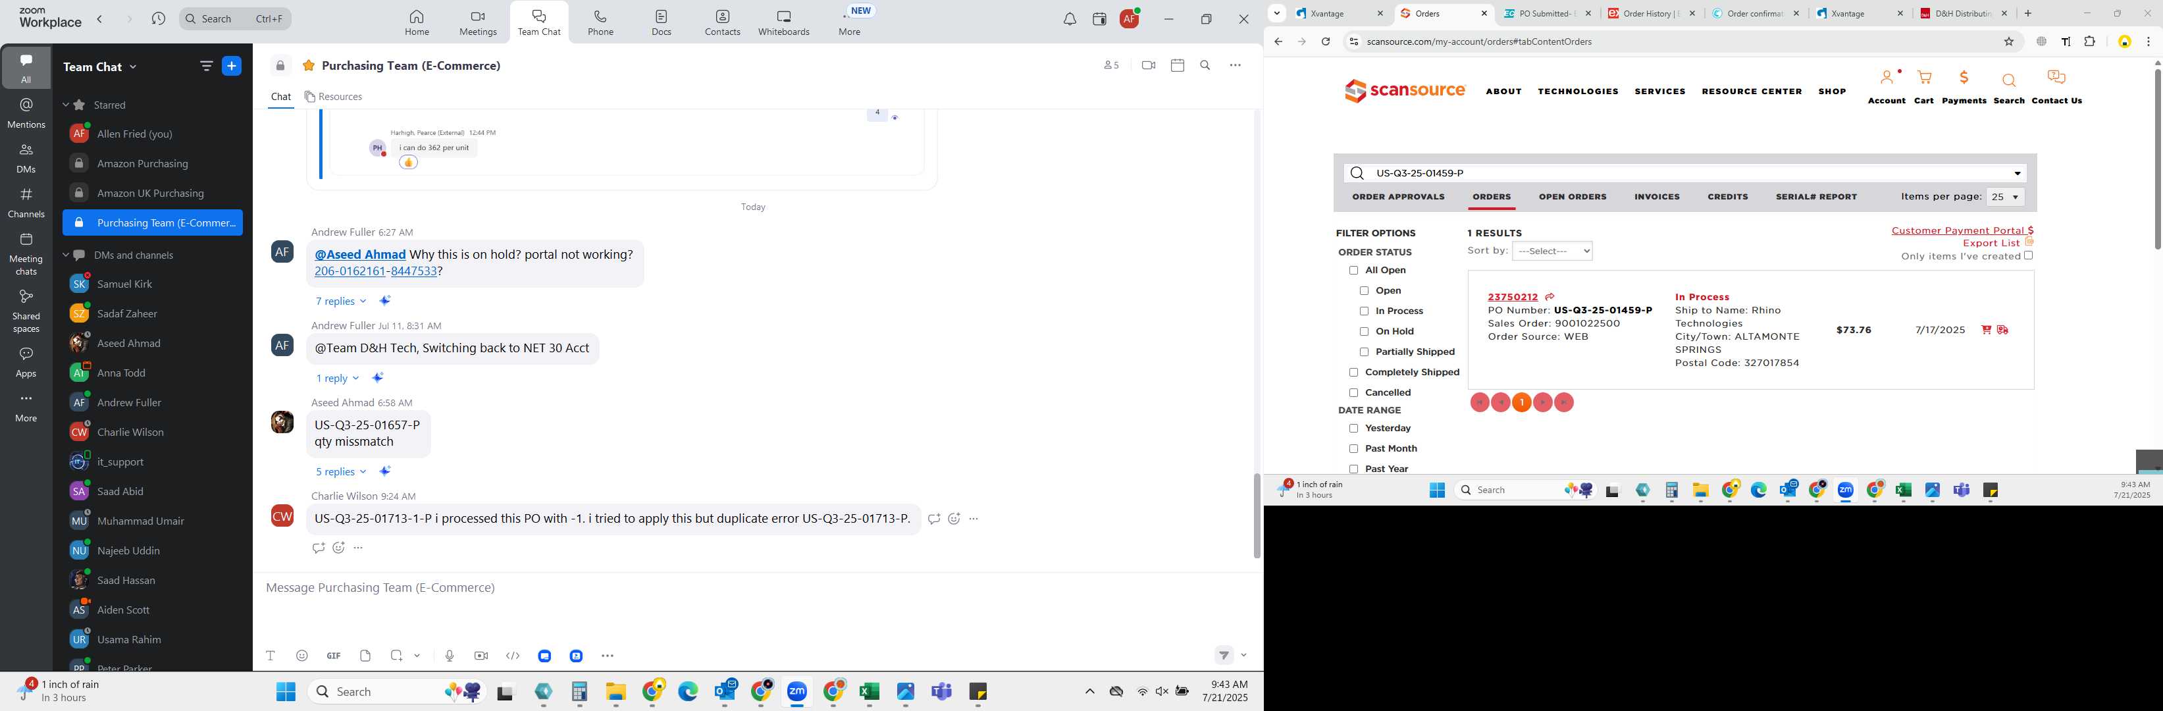This screenshot has width=2163, height=711.
Task: Click the Zoom search box
Action: [235, 18]
